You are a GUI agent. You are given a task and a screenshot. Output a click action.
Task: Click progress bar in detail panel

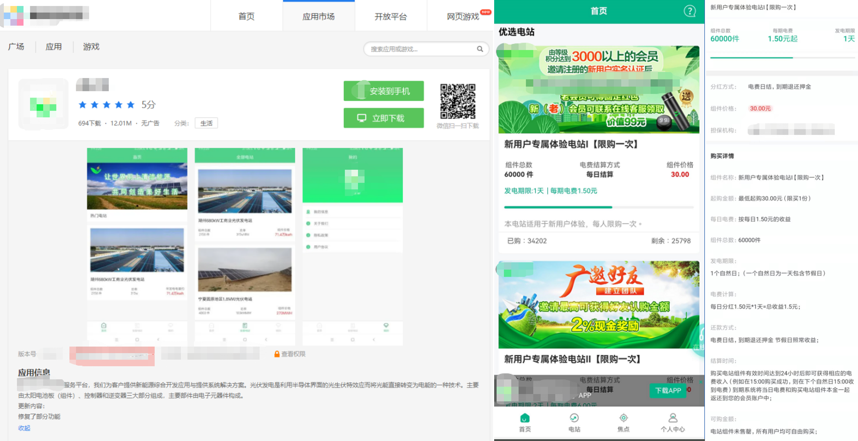(782, 58)
